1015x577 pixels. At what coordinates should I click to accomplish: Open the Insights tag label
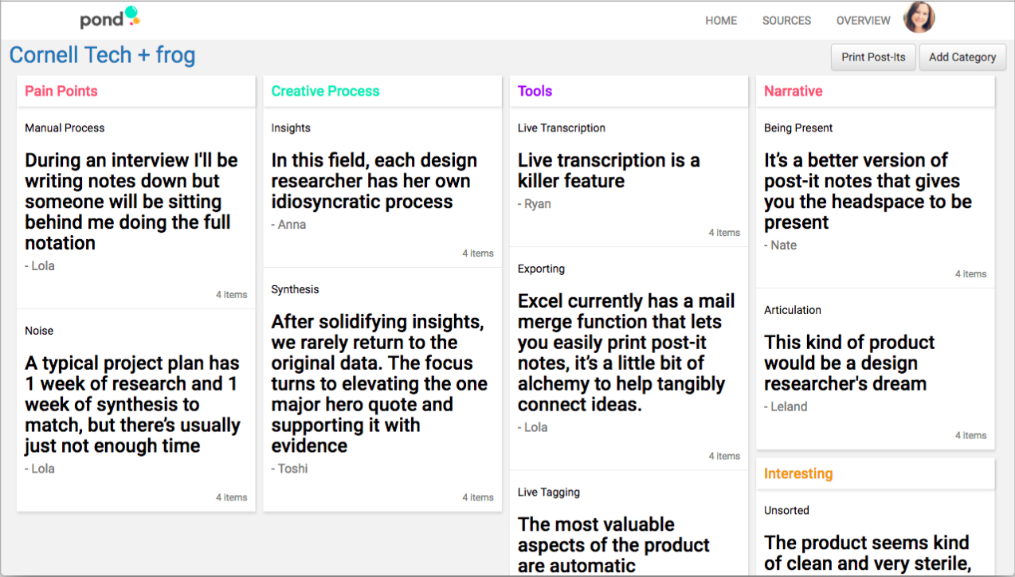coord(291,128)
